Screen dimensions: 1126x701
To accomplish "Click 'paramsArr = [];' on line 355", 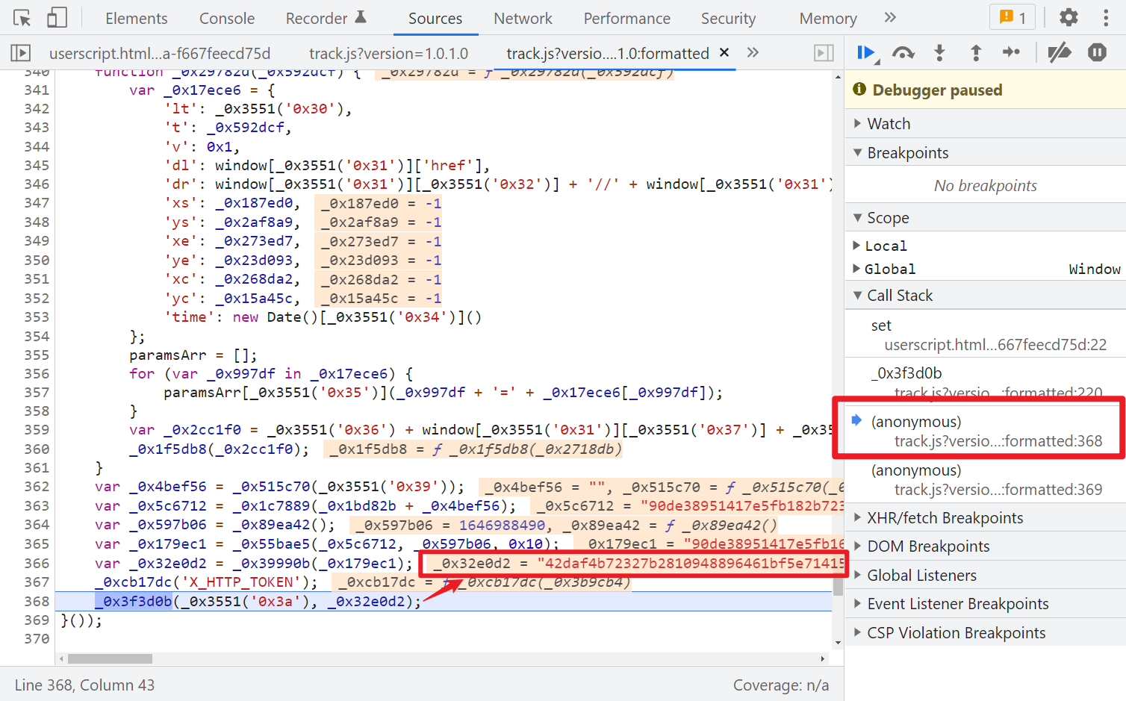I will pos(193,355).
